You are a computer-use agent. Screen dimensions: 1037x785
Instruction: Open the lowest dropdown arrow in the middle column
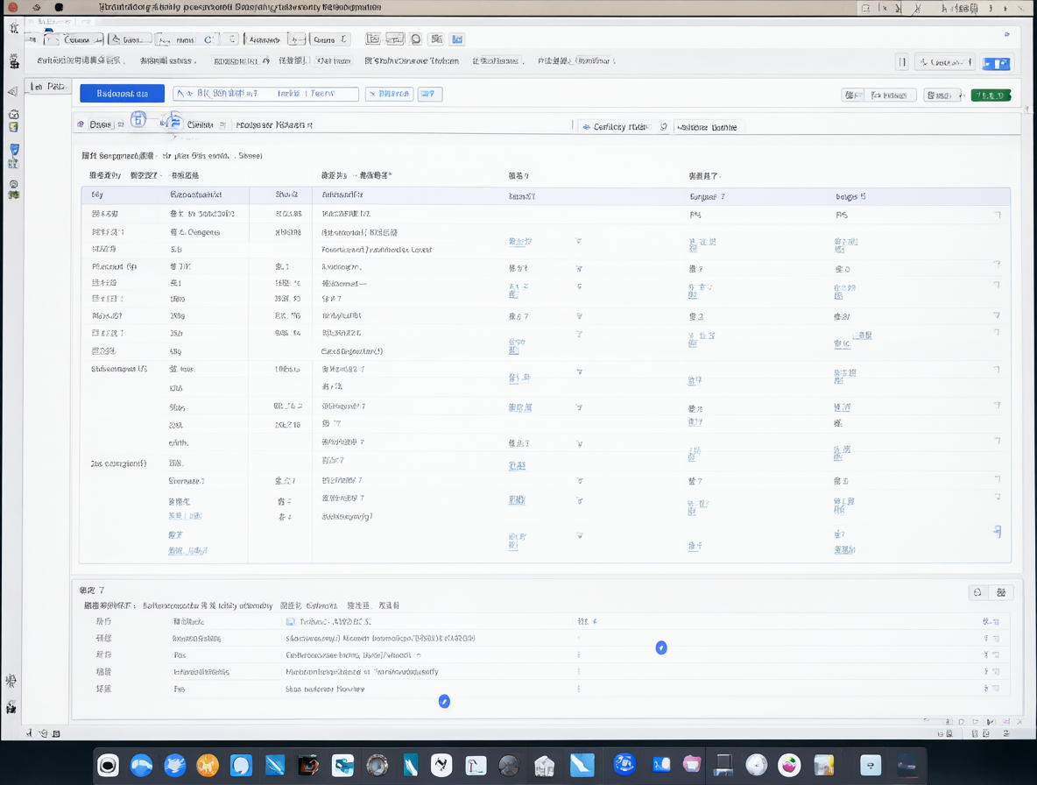point(579,535)
